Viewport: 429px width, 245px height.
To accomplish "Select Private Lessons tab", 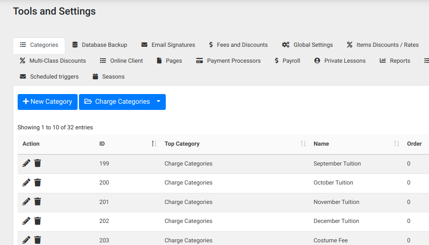I will coord(340,61).
